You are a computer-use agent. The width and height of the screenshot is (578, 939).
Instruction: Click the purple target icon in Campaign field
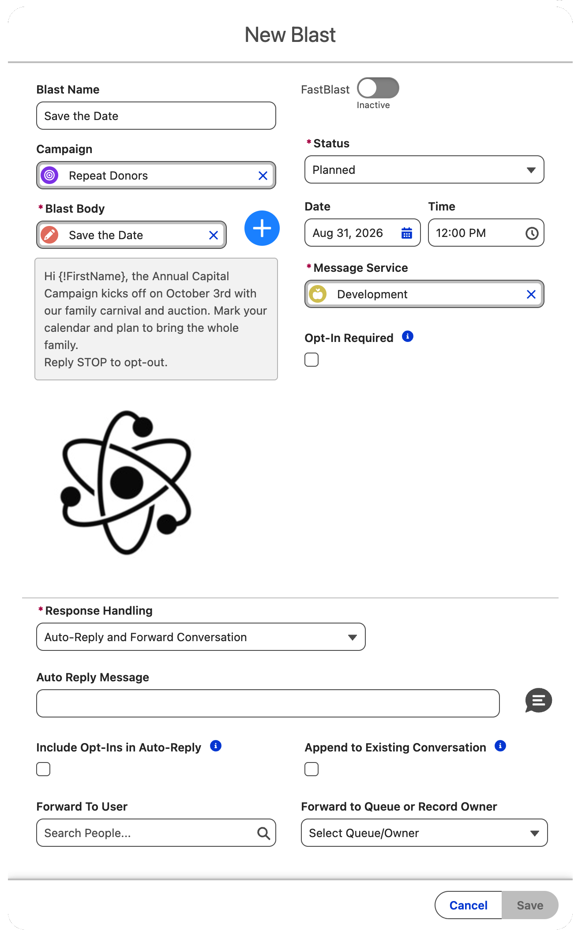(50, 175)
